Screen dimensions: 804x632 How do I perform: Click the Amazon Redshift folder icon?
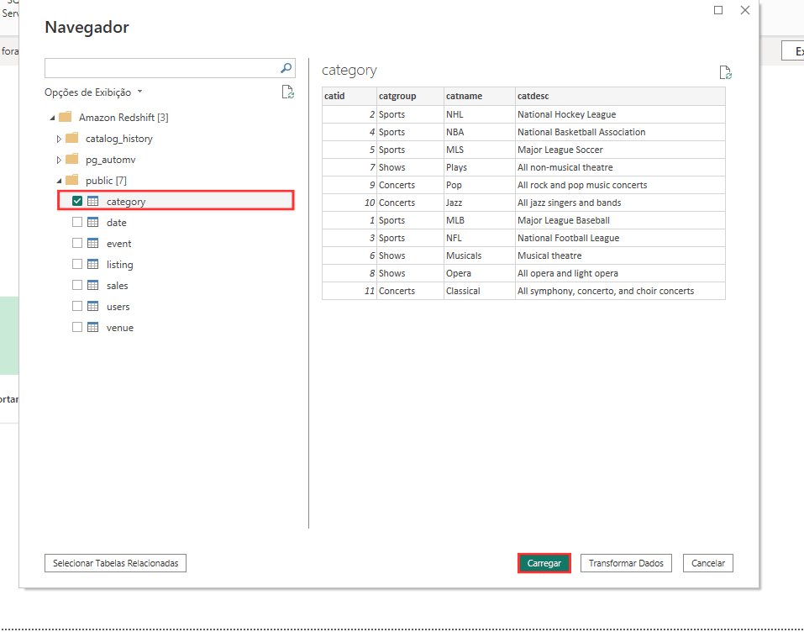coord(66,116)
